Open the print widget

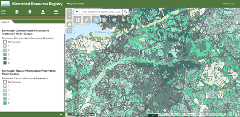[114, 19]
